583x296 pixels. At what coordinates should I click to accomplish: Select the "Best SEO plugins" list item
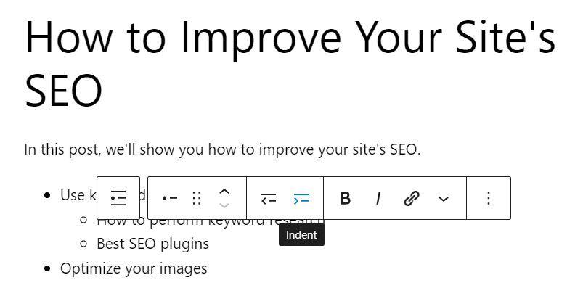(x=152, y=244)
